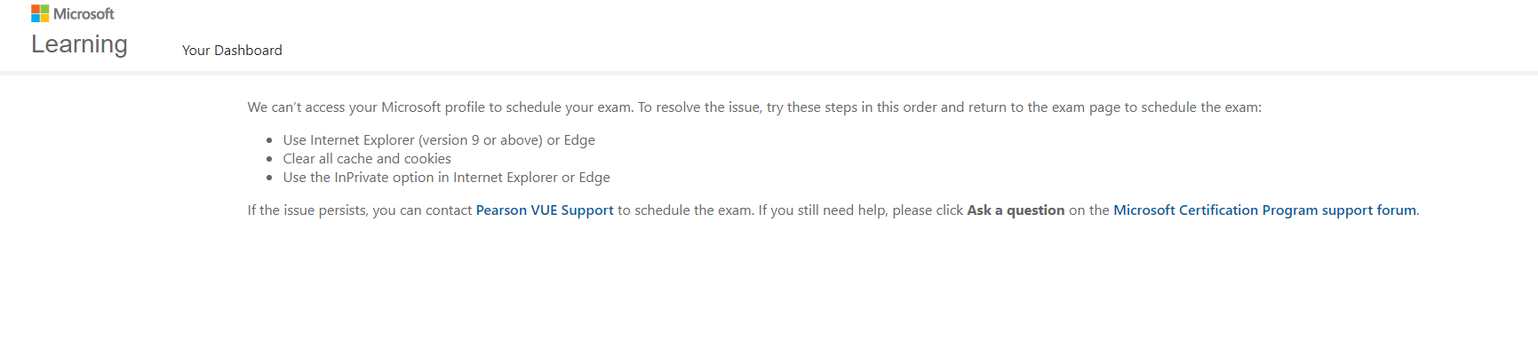
Task: Click the bold Ask a question text
Action: [1016, 210]
